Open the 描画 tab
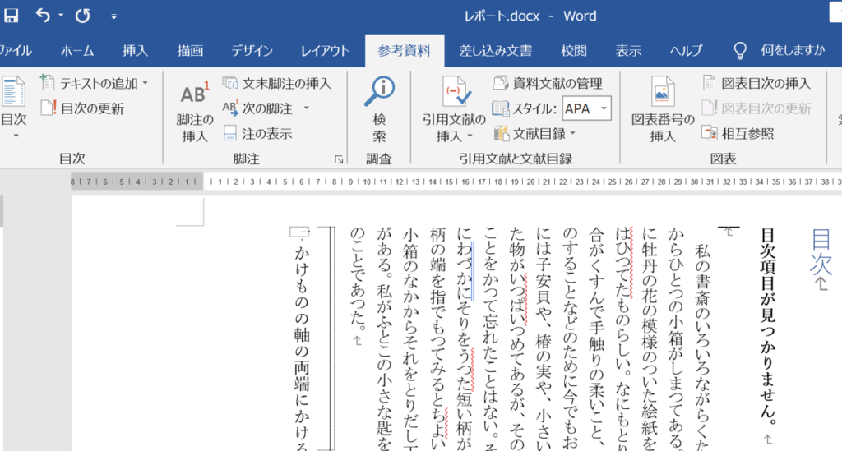This screenshot has height=451, width=842. pos(190,51)
